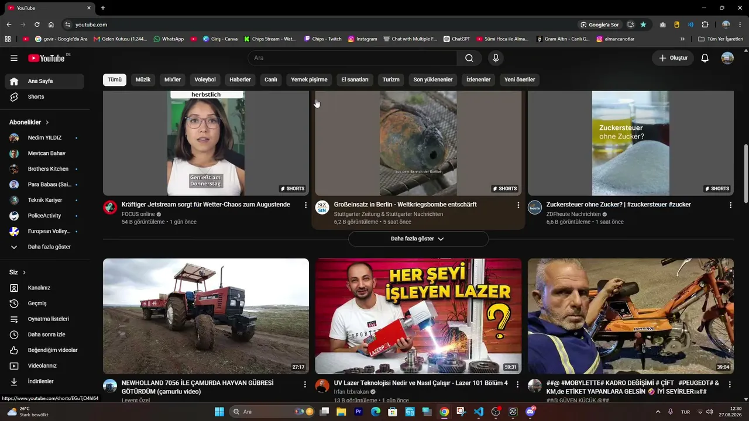
Task: Open PoliceActivity channel in subscriptions
Action: coord(44,216)
